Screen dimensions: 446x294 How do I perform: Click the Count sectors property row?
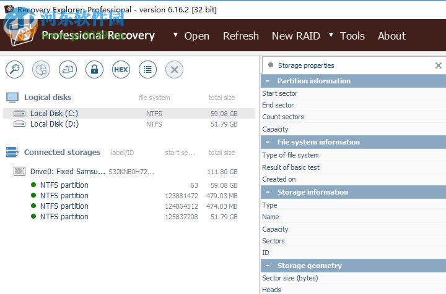353,117
